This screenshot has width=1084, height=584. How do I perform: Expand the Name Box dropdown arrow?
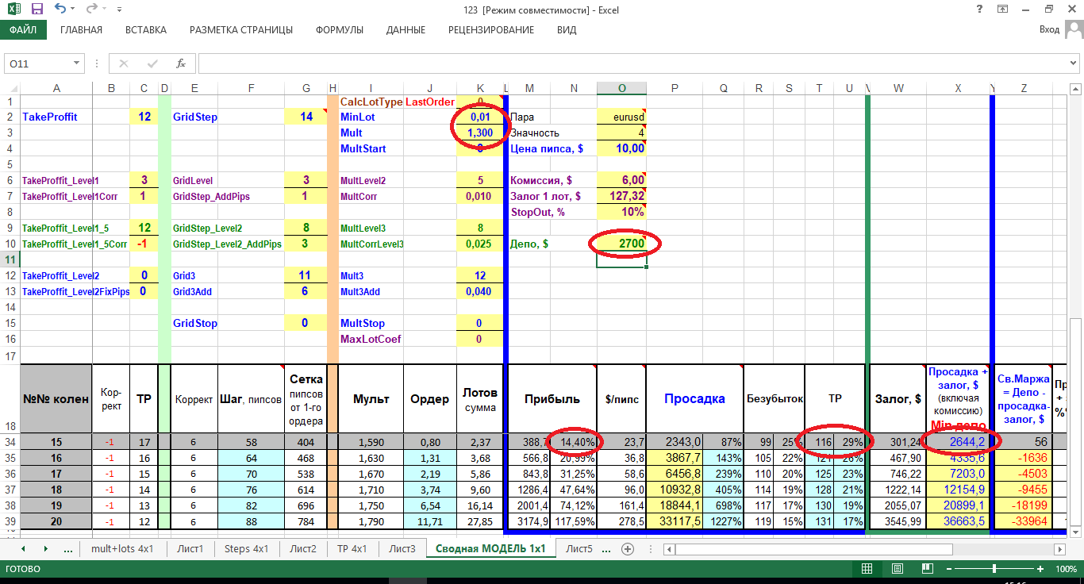77,63
